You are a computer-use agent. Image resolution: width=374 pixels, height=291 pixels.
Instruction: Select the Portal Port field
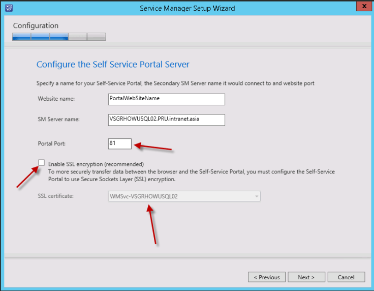point(120,143)
